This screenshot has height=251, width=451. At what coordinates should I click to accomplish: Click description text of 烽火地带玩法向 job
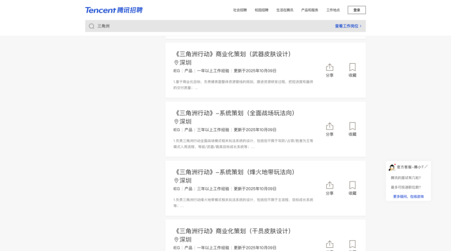pyautogui.click(x=243, y=203)
